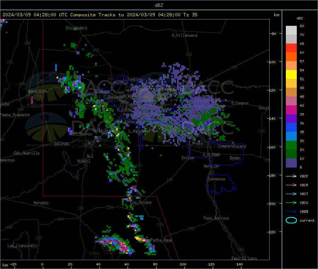Click the -220 tick label on right axis
Viewport: 318px width, 269px height.
[x=271, y=232]
